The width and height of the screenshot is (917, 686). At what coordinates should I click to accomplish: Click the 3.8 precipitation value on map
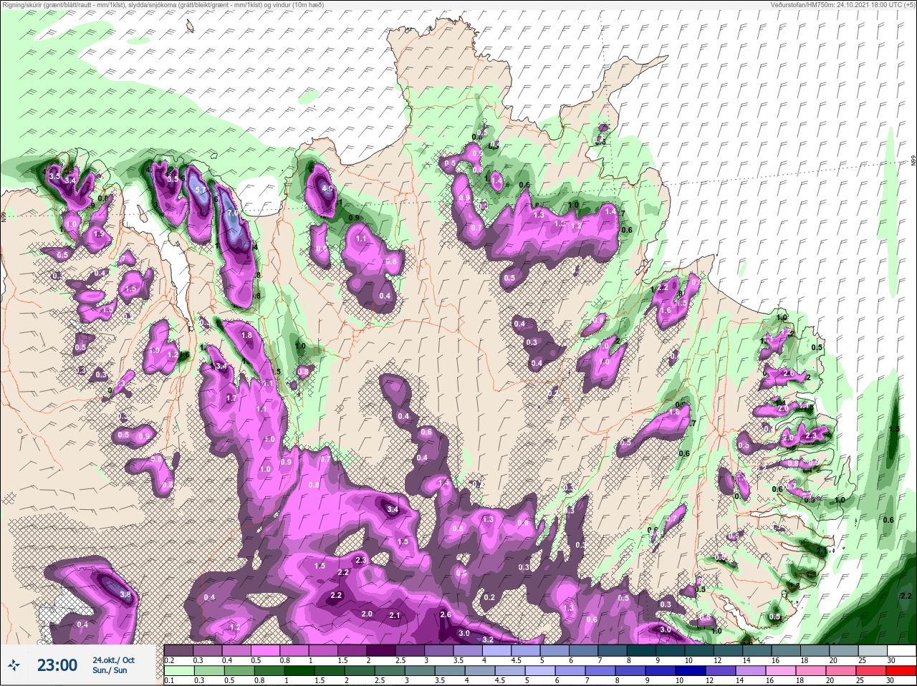[x=125, y=594]
